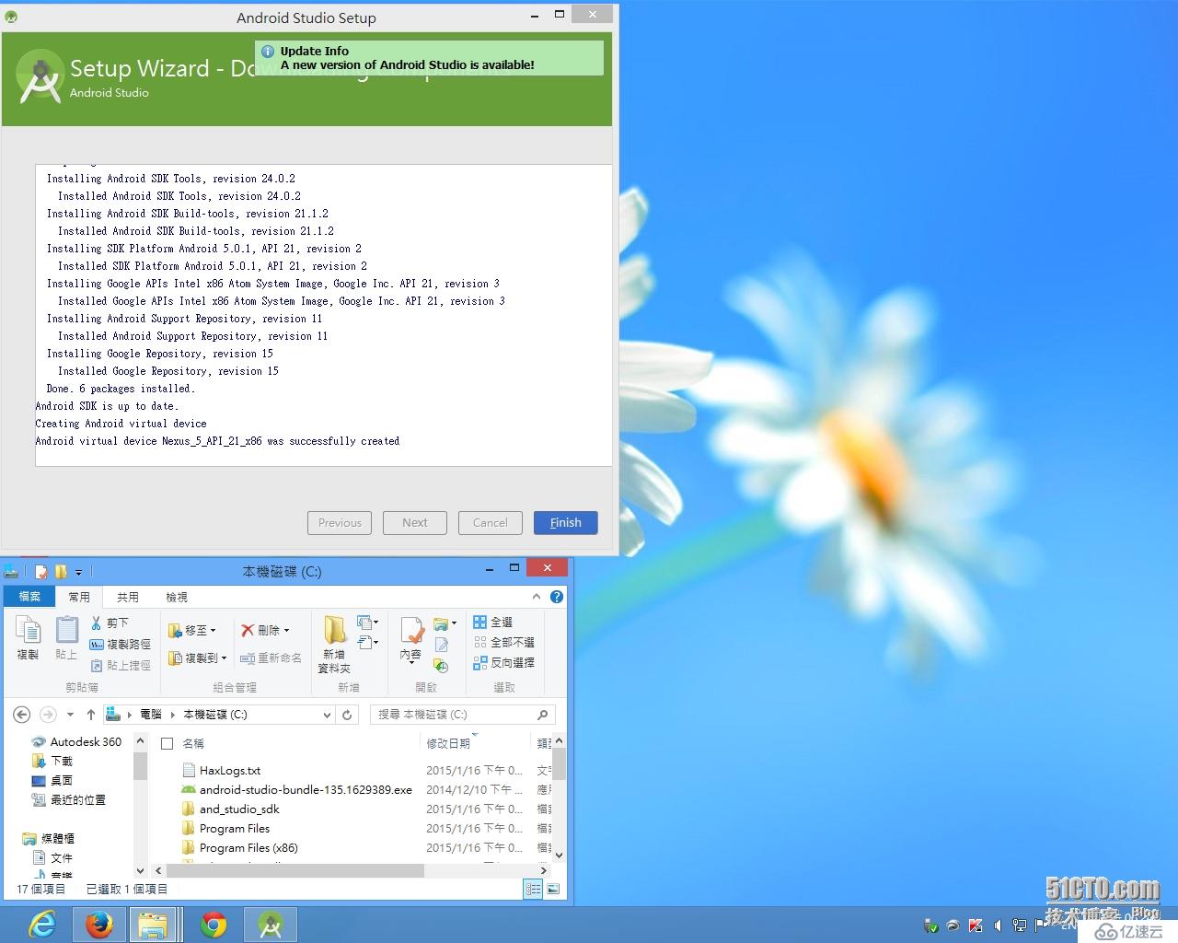Toggle the select-all checkbox beside 名稱
The width and height of the screenshot is (1178, 943).
point(167,743)
